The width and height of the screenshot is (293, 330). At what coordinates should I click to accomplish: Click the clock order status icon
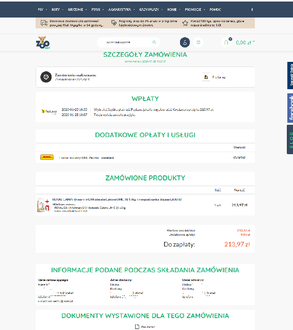(46, 77)
